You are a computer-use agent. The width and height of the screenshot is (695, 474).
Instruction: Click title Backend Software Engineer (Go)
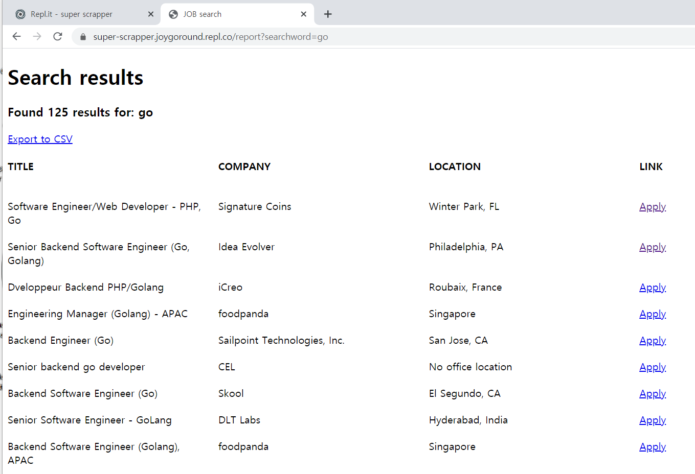[83, 393]
